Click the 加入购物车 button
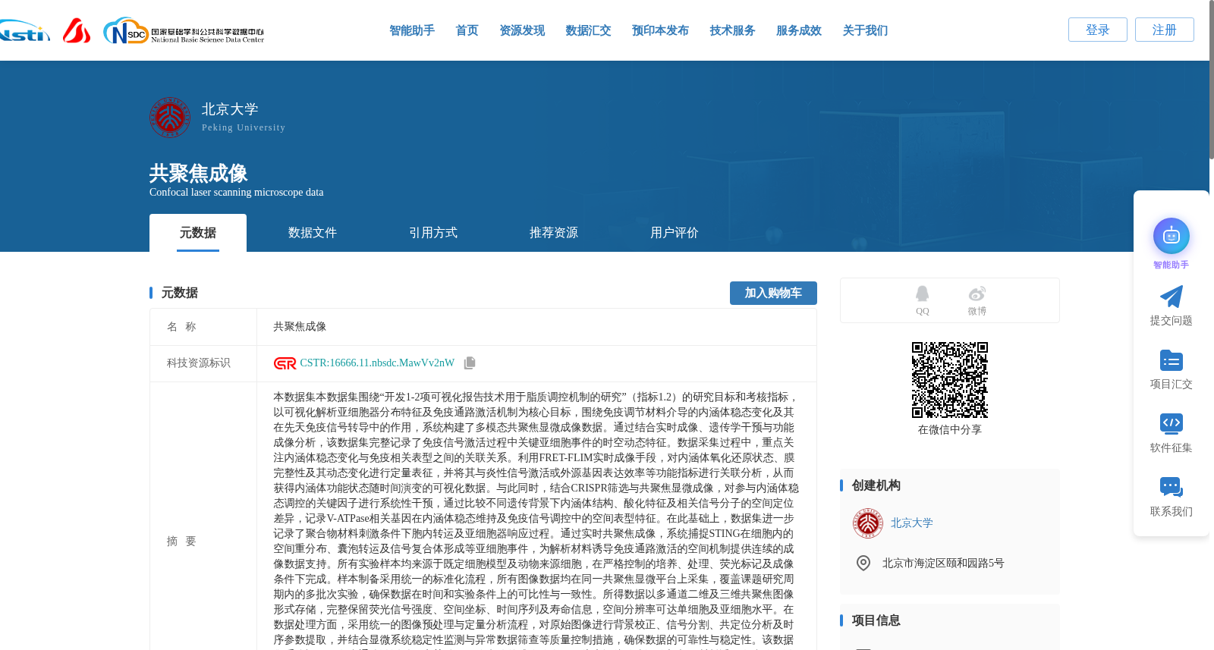 [773, 293]
